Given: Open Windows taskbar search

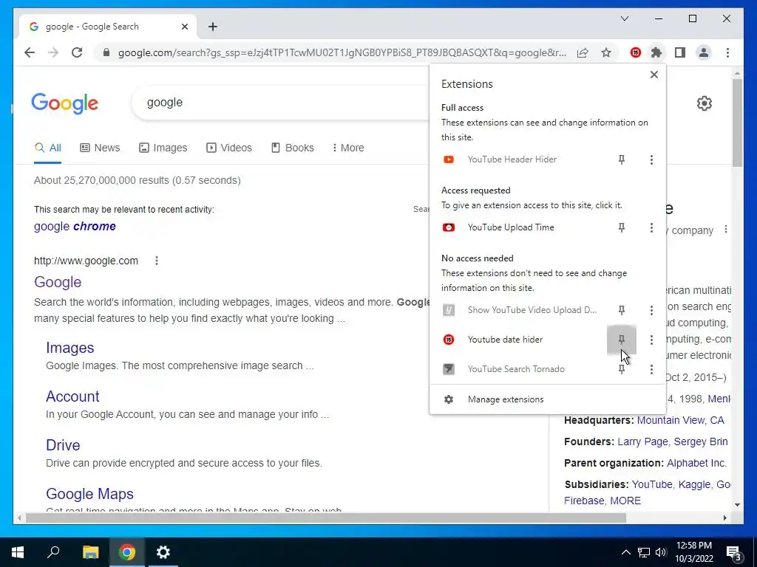Looking at the screenshot, I should coord(53,552).
